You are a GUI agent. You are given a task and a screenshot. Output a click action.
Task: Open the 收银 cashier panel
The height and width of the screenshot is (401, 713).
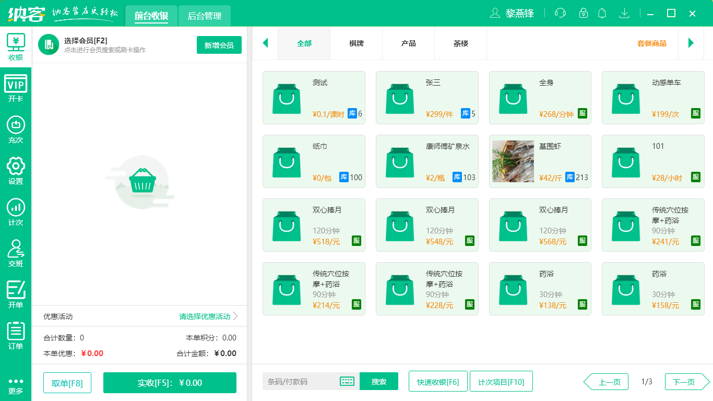pyautogui.click(x=16, y=46)
